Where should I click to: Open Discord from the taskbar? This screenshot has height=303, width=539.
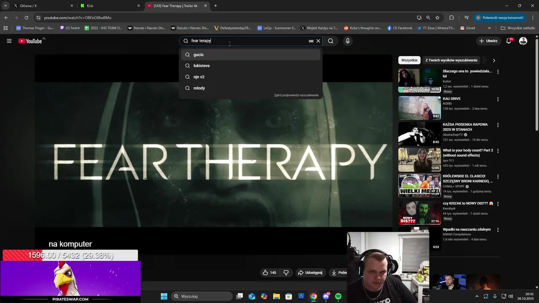pos(326,296)
